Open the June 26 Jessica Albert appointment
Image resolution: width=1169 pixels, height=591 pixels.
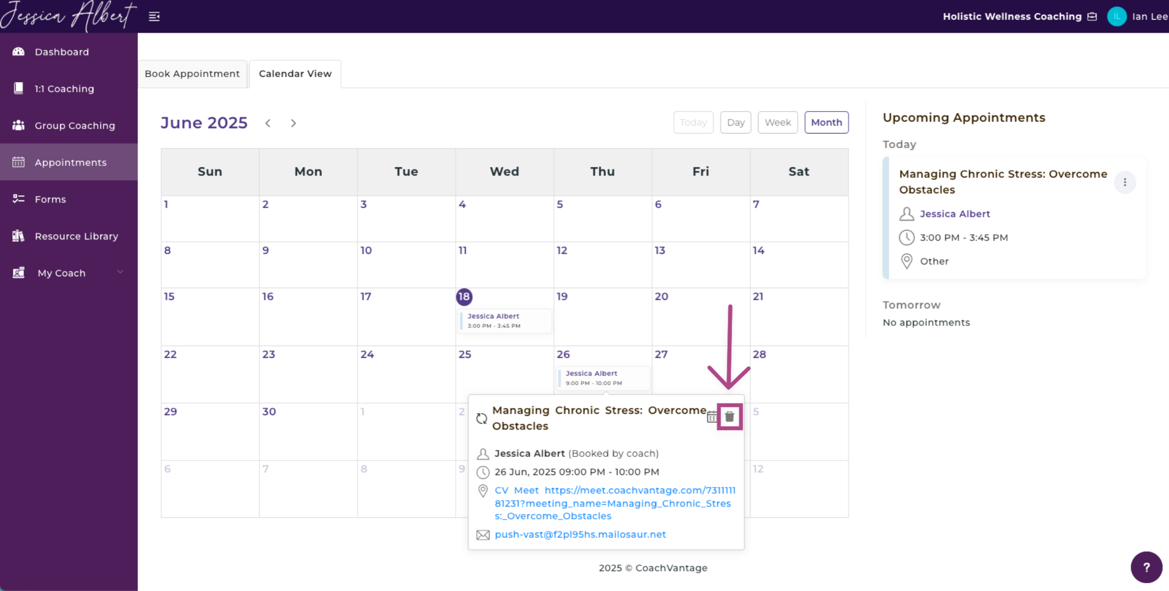pos(603,378)
